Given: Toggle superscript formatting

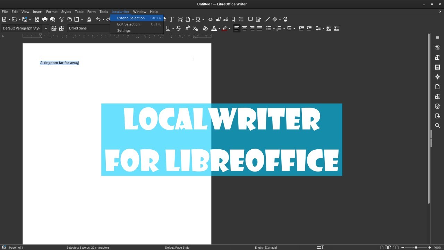Looking at the screenshot, I should tap(188, 28).
